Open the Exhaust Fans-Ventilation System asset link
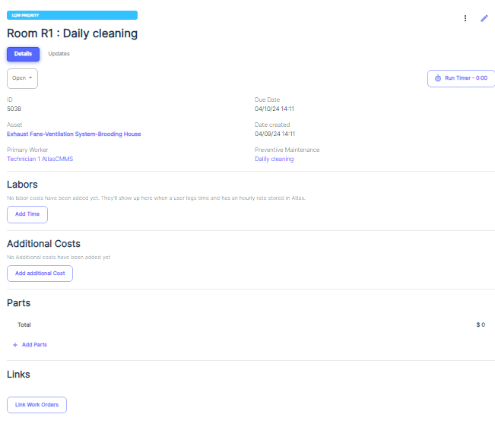 [74, 134]
